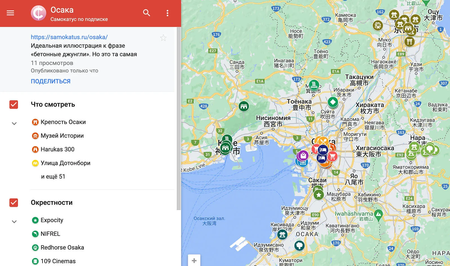Open the three-dot options menu
The height and width of the screenshot is (266, 450).
click(167, 13)
